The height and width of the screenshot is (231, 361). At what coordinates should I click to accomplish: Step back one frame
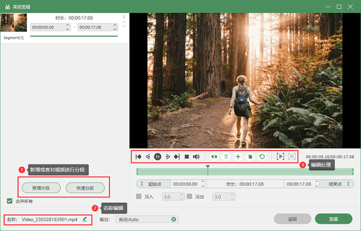pos(148,156)
